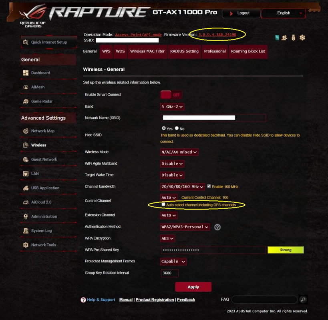Click the Network Tools gear icon
The height and width of the screenshot is (320, 328).
(26, 245)
